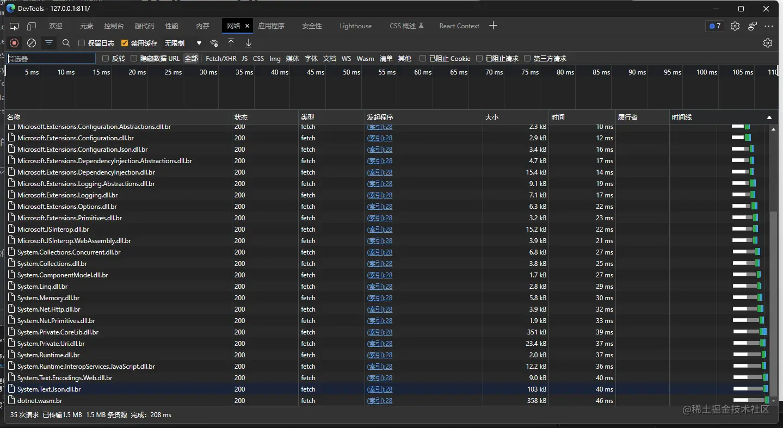Tick the 已阻止 Cookie checkbox
Image resolution: width=783 pixels, height=428 pixels.
423,58
